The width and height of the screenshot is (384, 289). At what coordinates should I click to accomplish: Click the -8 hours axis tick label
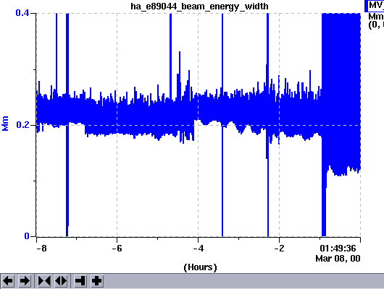point(41,249)
